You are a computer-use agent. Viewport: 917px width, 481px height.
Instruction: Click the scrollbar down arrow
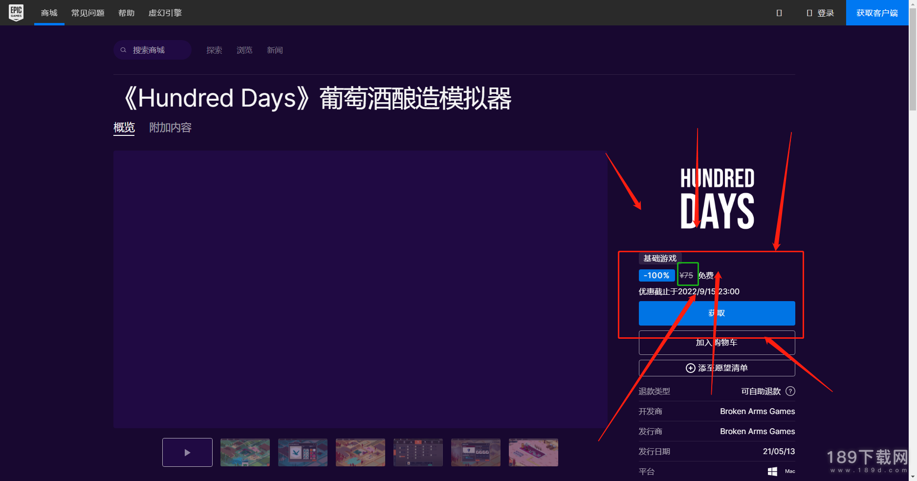tap(913, 477)
